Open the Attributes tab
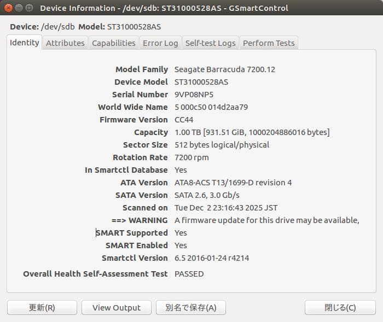 (x=65, y=43)
